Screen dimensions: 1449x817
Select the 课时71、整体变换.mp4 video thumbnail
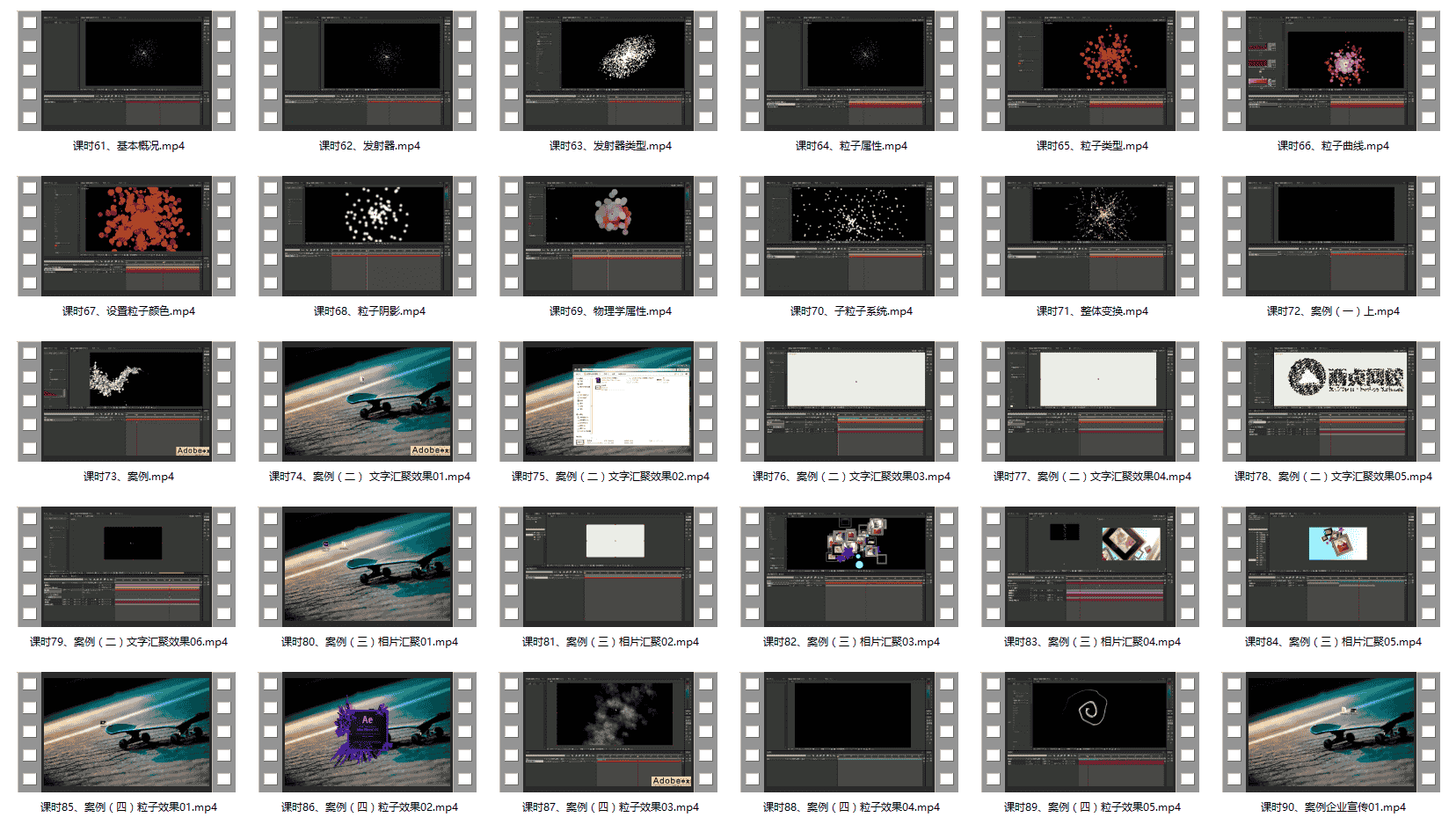pyautogui.click(x=1090, y=237)
